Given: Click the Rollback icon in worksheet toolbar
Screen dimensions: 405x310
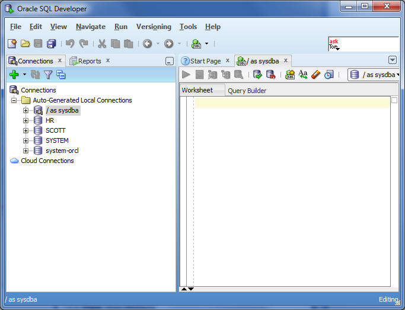Looking at the screenshot, I should (270, 75).
